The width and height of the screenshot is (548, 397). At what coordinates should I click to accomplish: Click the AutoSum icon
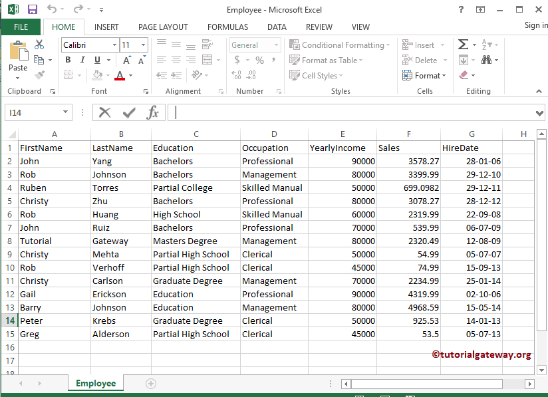[x=464, y=44]
